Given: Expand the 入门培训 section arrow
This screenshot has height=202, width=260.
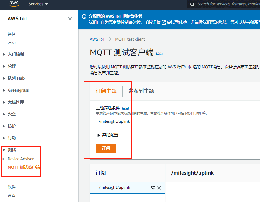Looking at the screenshot, I should tap(4, 54).
